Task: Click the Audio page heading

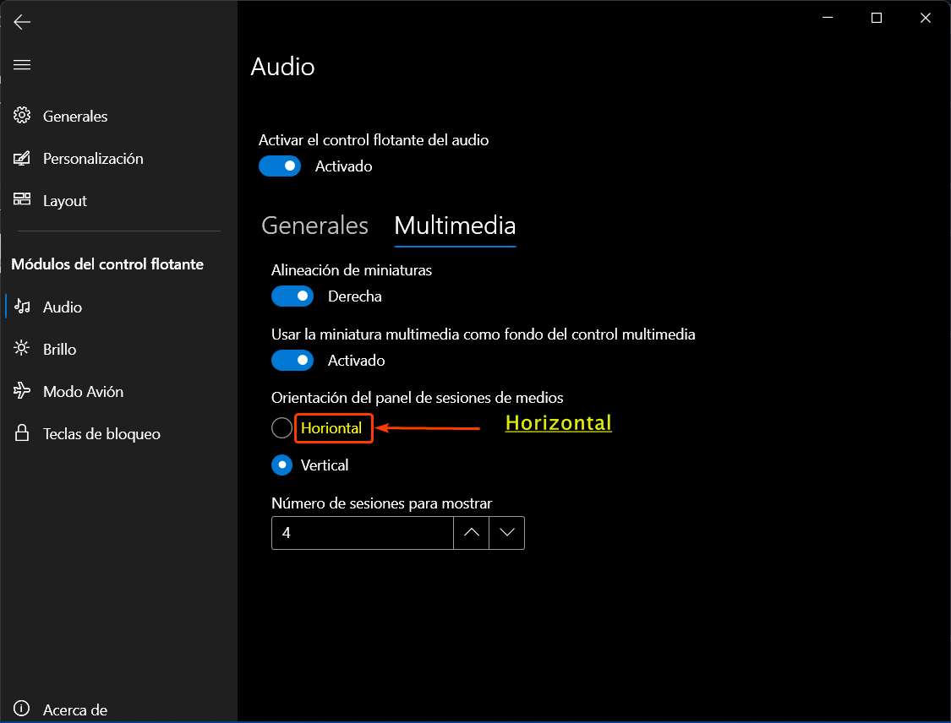Action: 282,67
